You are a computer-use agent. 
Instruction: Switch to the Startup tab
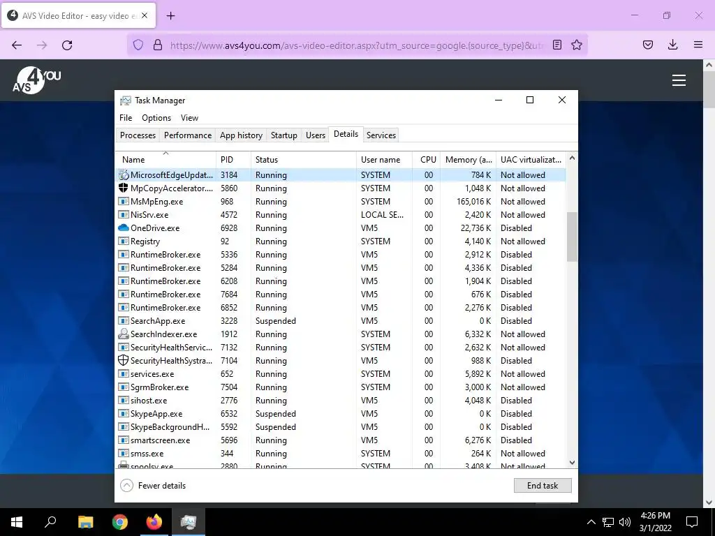coord(283,135)
